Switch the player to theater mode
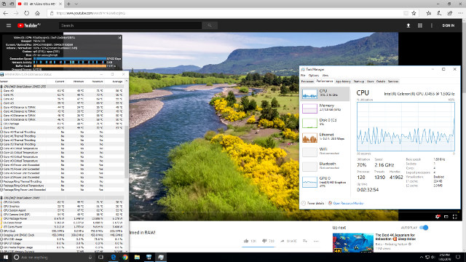The height and width of the screenshot is (262, 466). [446, 217]
